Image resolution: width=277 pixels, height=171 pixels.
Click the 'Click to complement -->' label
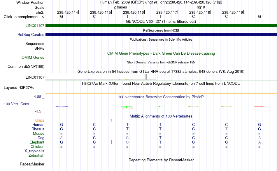[24, 17]
